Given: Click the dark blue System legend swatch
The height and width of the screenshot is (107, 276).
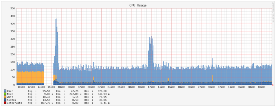Looking at the screenshot, I should coord(5,100).
